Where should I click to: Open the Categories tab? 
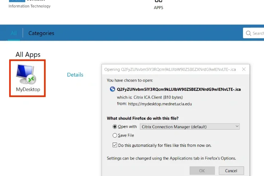point(41,33)
